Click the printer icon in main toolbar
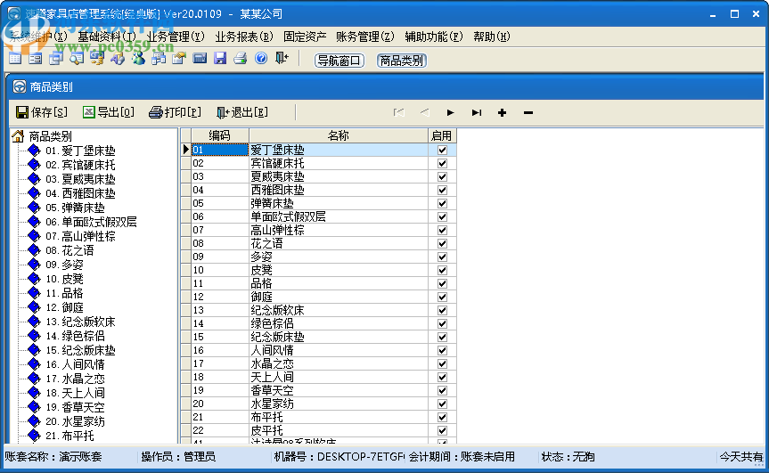Viewport: 769px width, 473px height. [x=241, y=59]
